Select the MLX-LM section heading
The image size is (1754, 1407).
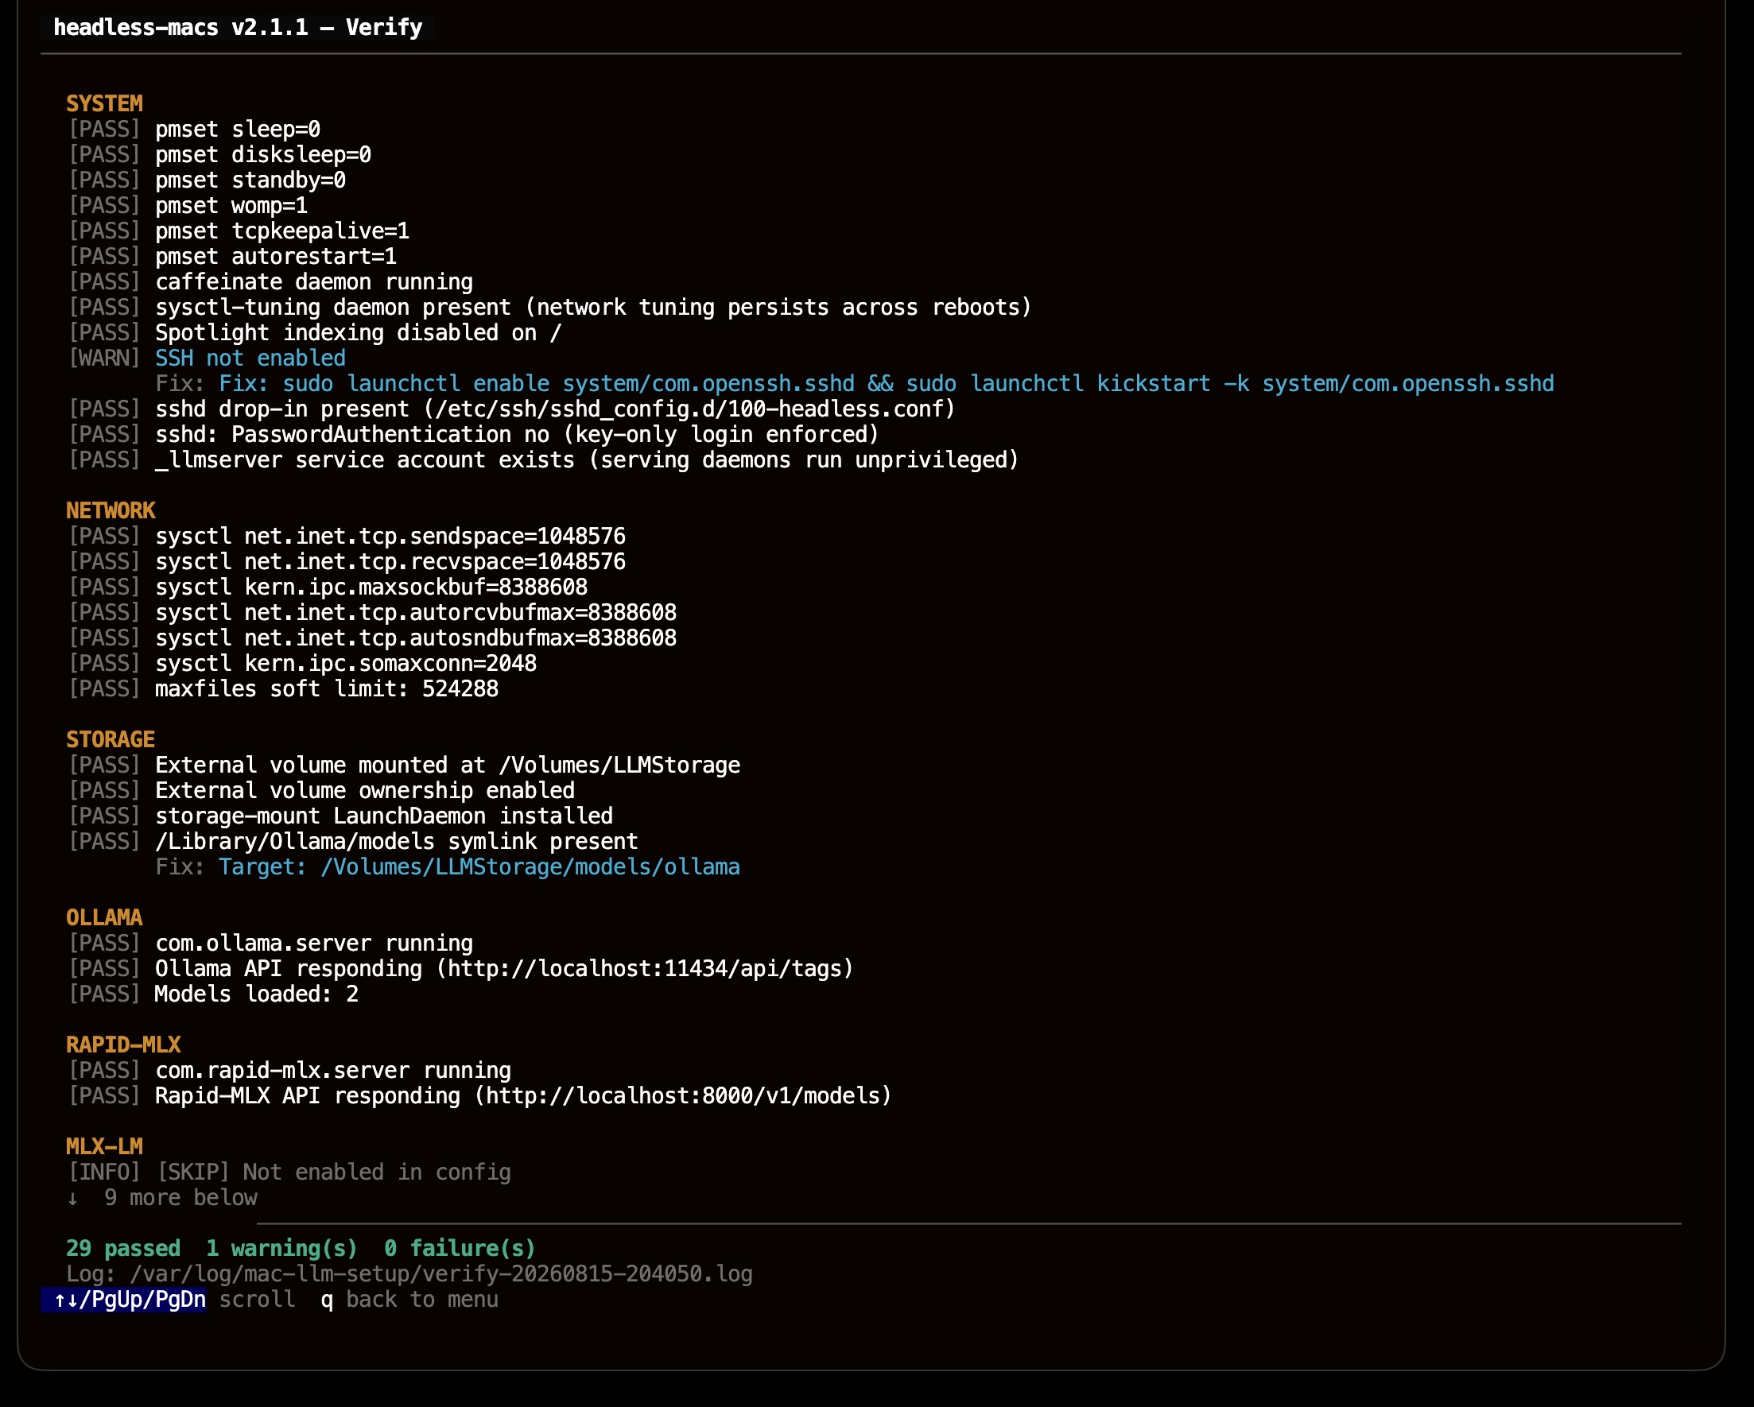[x=104, y=1147]
